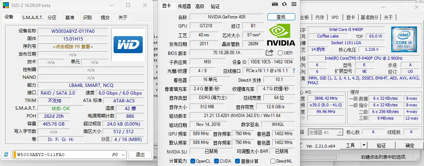Image resolution: width=424 pixels, height=166 pixels.
Task: Switch to the S.M.A.R.T. tab in SSD-Z
Action: pyautogui.click(x=32, y=18)
